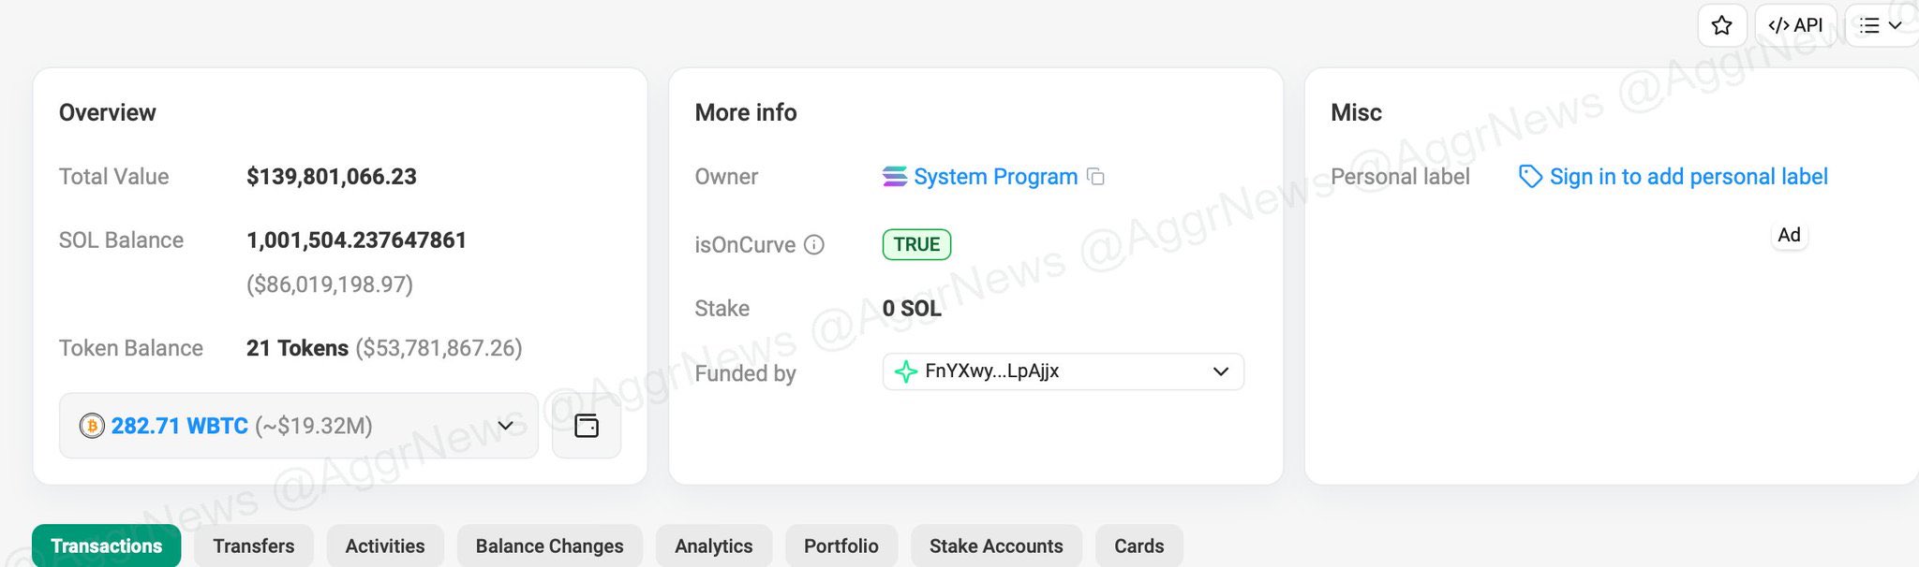1919x567 pixels.
Task: Open the wallet icon next to token list
Action: [x=587, y=426]
